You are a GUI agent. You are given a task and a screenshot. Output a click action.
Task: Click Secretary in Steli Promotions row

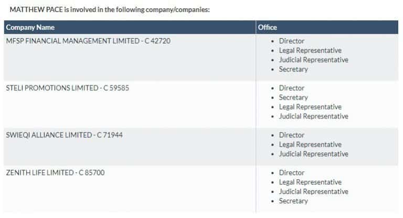click(293, 97)
